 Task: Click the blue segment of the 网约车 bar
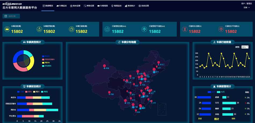pos(23,110)
